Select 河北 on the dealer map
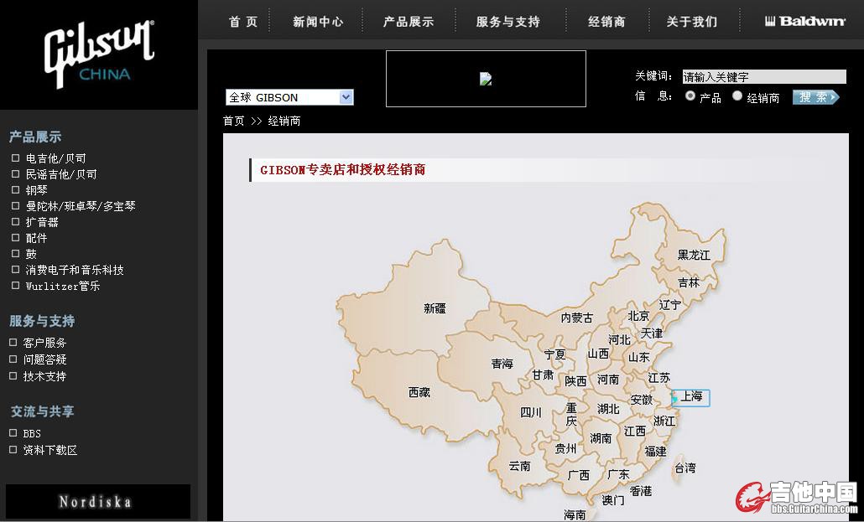This screenshot has height=522, width=864. coord(619,339)
